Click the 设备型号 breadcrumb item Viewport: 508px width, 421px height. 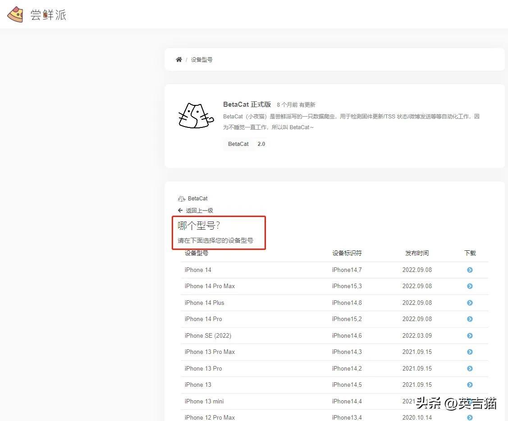click(x=201, y=59)
